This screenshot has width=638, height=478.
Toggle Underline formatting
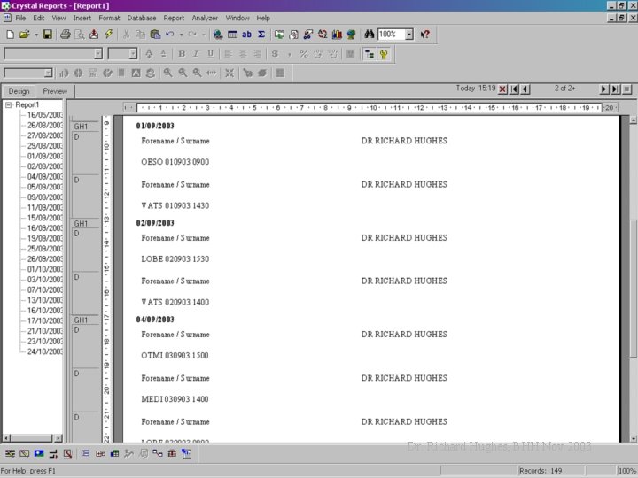[x=210, y=54]
